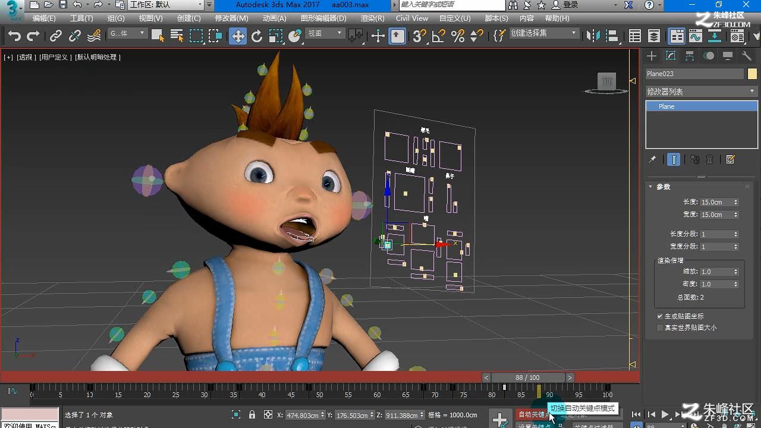Open the Scene Explorer toggle icon
The image size is (761, 428).
pos(635,36)
